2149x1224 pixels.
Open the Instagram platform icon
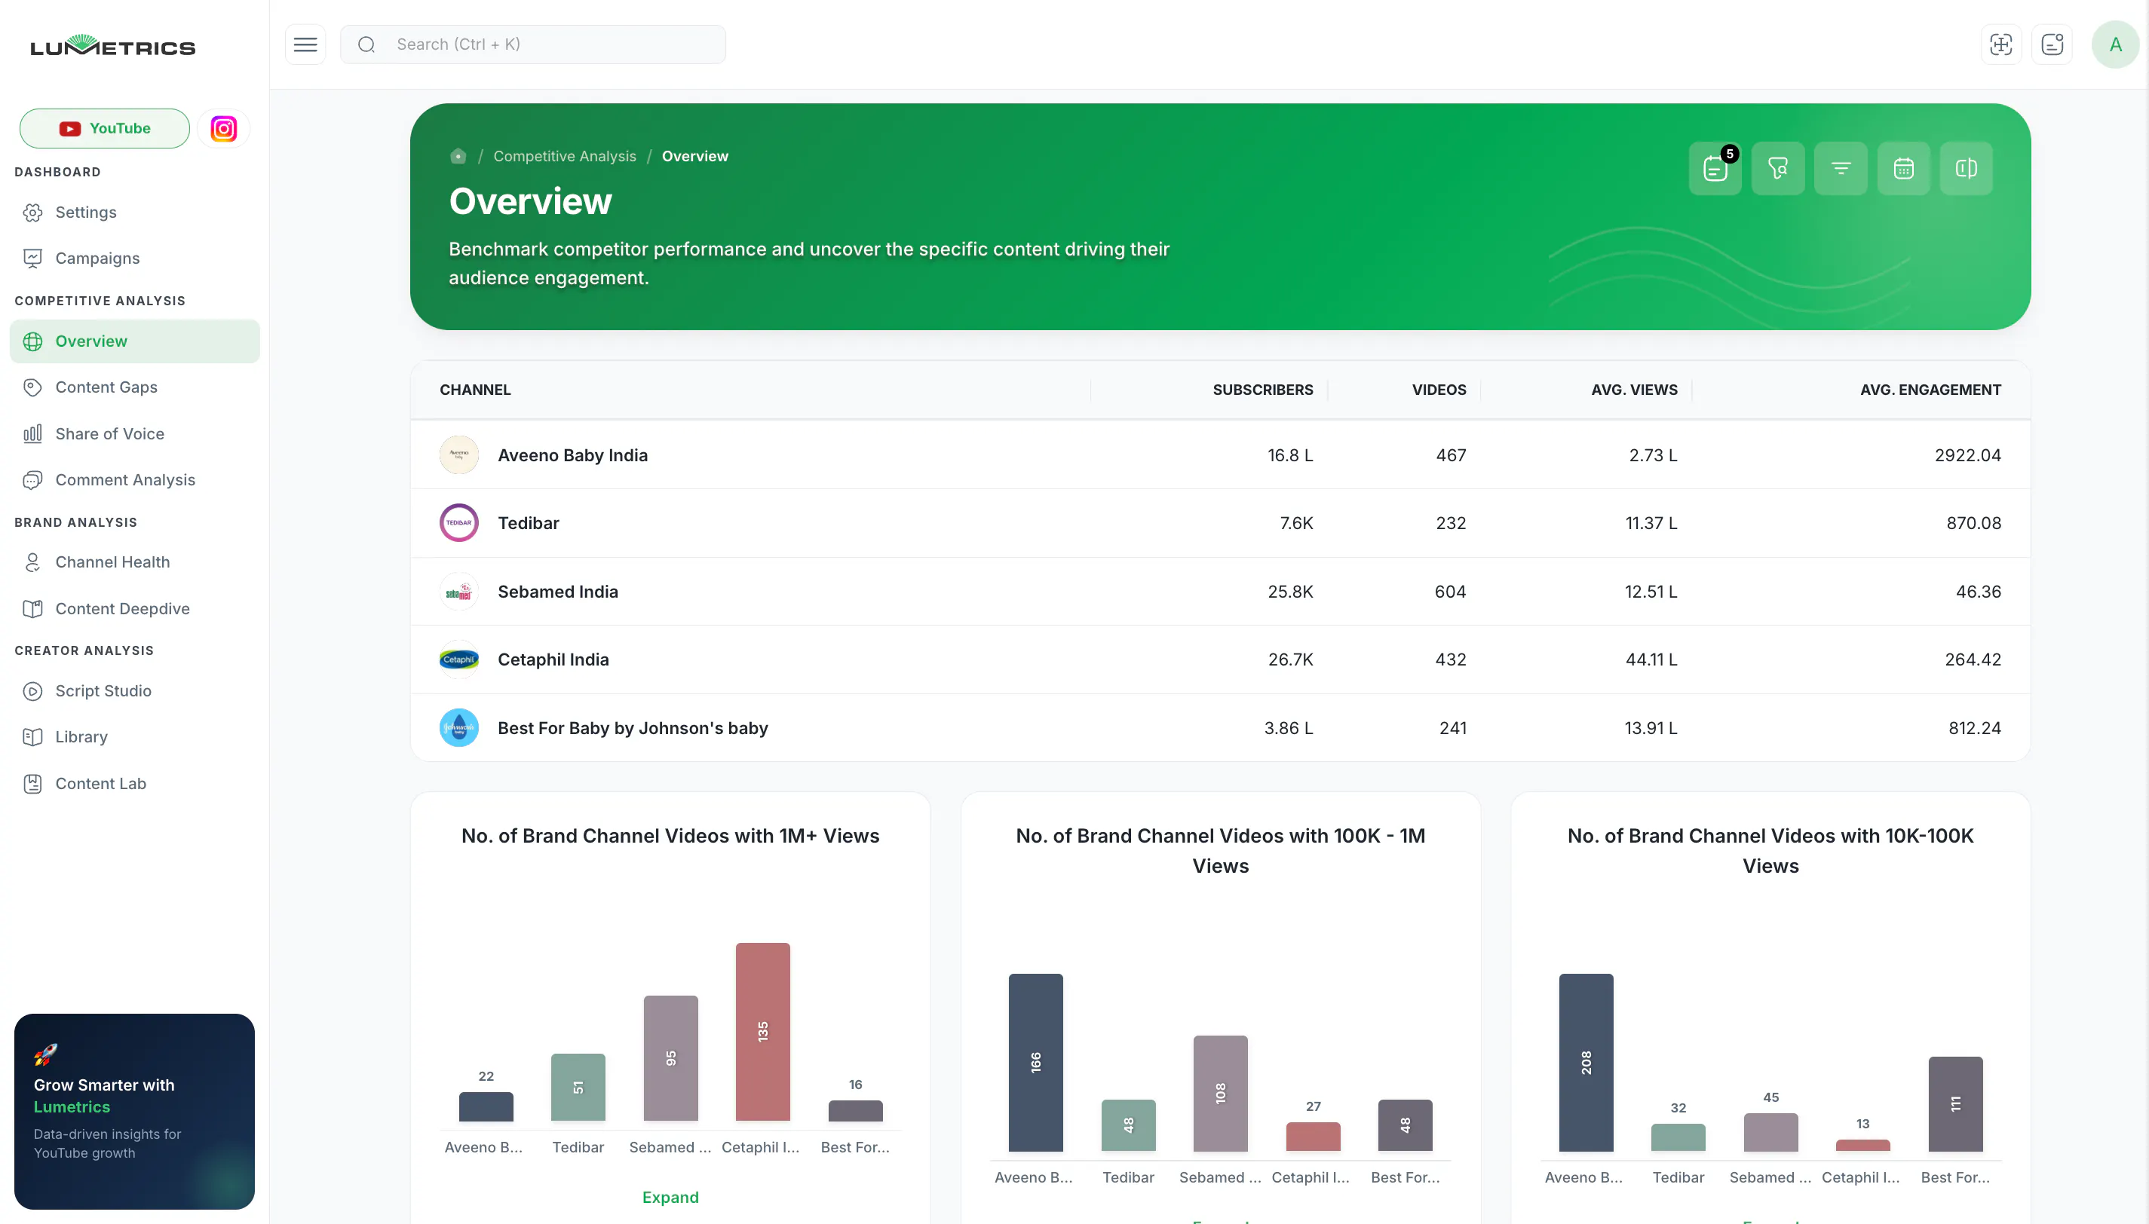pos(224,129)
